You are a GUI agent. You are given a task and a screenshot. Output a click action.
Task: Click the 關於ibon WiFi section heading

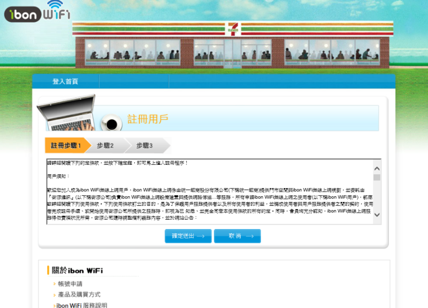point(77,271)
